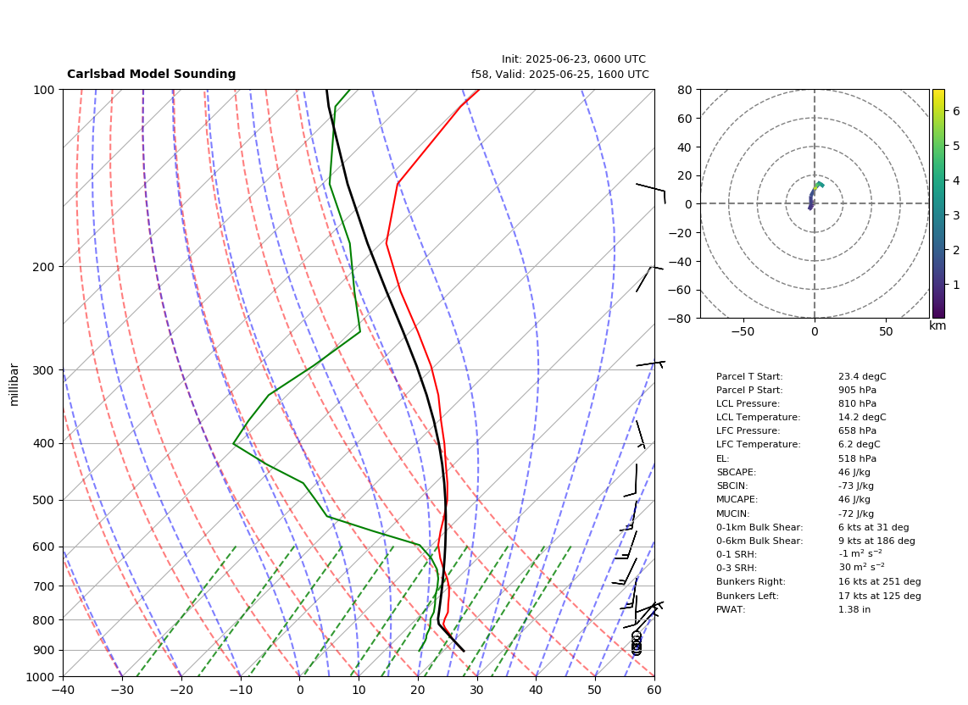This screenshot has width=968, height=705.
Task: Click the "SBCIN:" label
Action: point(732,486)
